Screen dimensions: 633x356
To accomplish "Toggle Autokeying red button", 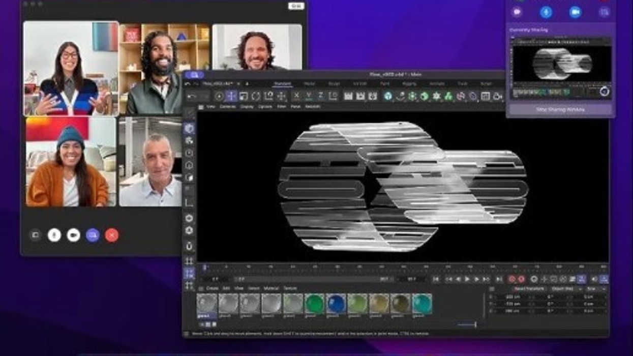I will tap(521, 279).
